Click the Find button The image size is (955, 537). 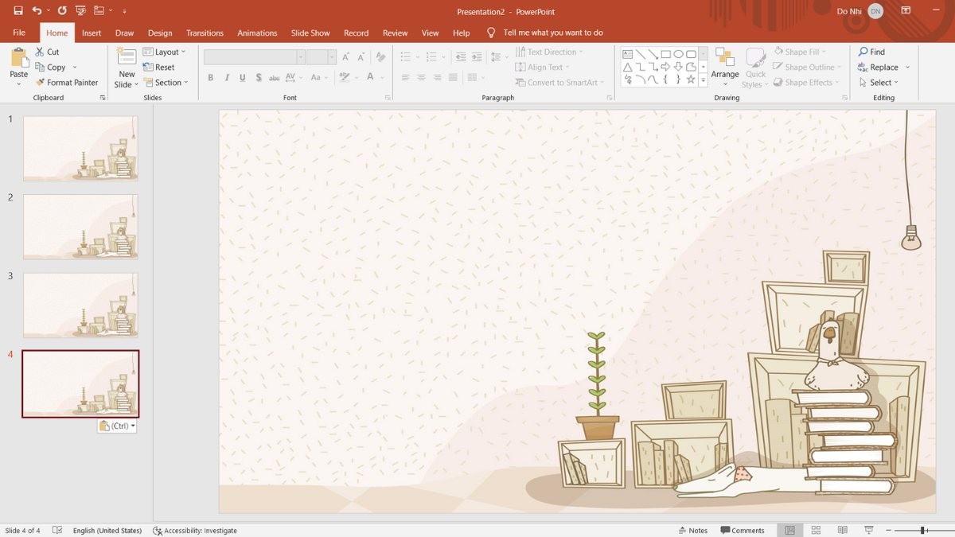coord(871,52)
